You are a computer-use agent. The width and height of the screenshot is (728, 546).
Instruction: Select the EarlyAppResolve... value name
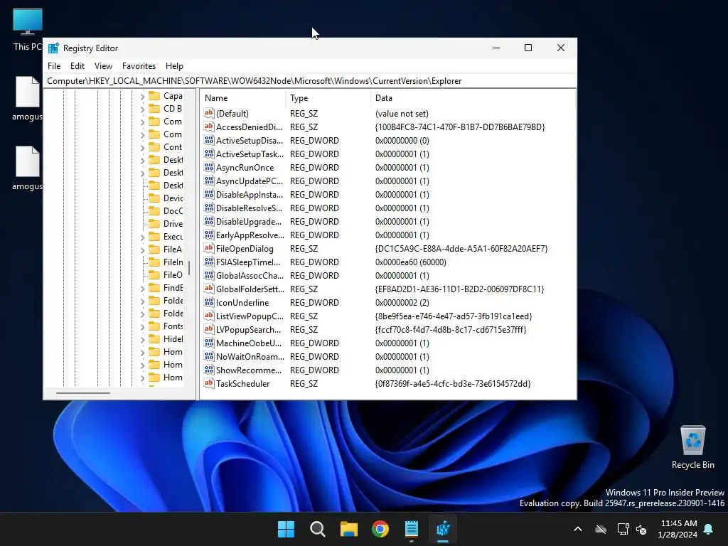(250, 235)
